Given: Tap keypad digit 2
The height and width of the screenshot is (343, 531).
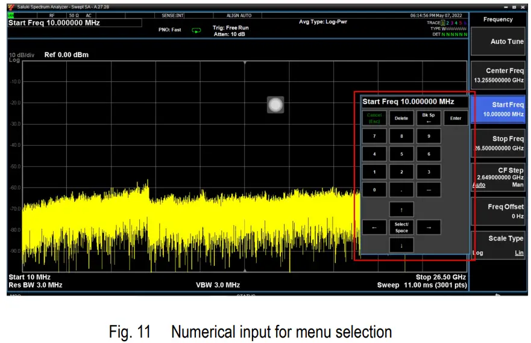Looking at the screenshot, I should coord(401,172).
